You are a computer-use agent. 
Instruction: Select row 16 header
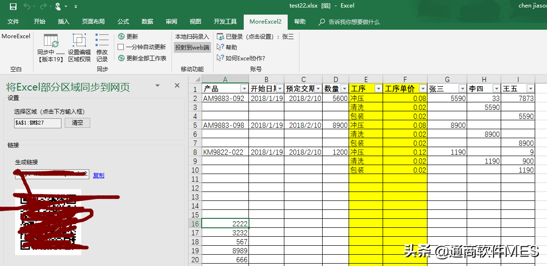coord(195,223)
